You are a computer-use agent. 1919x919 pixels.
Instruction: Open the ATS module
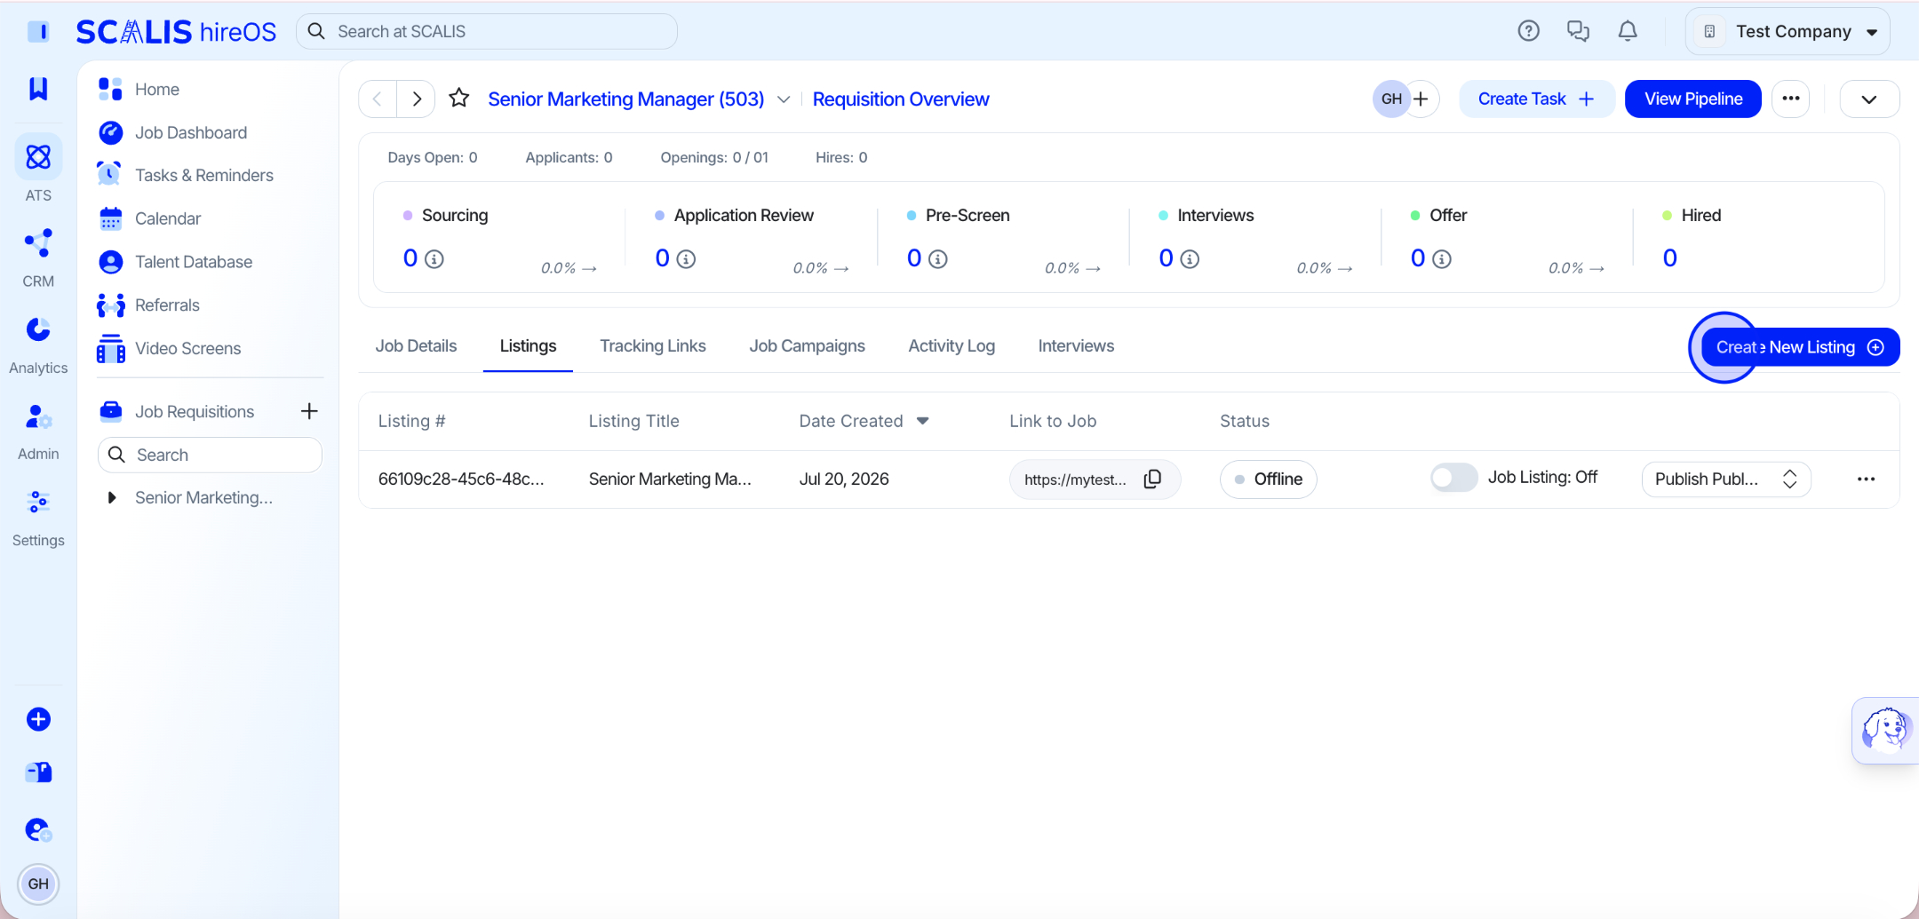(x=38, y=169)
